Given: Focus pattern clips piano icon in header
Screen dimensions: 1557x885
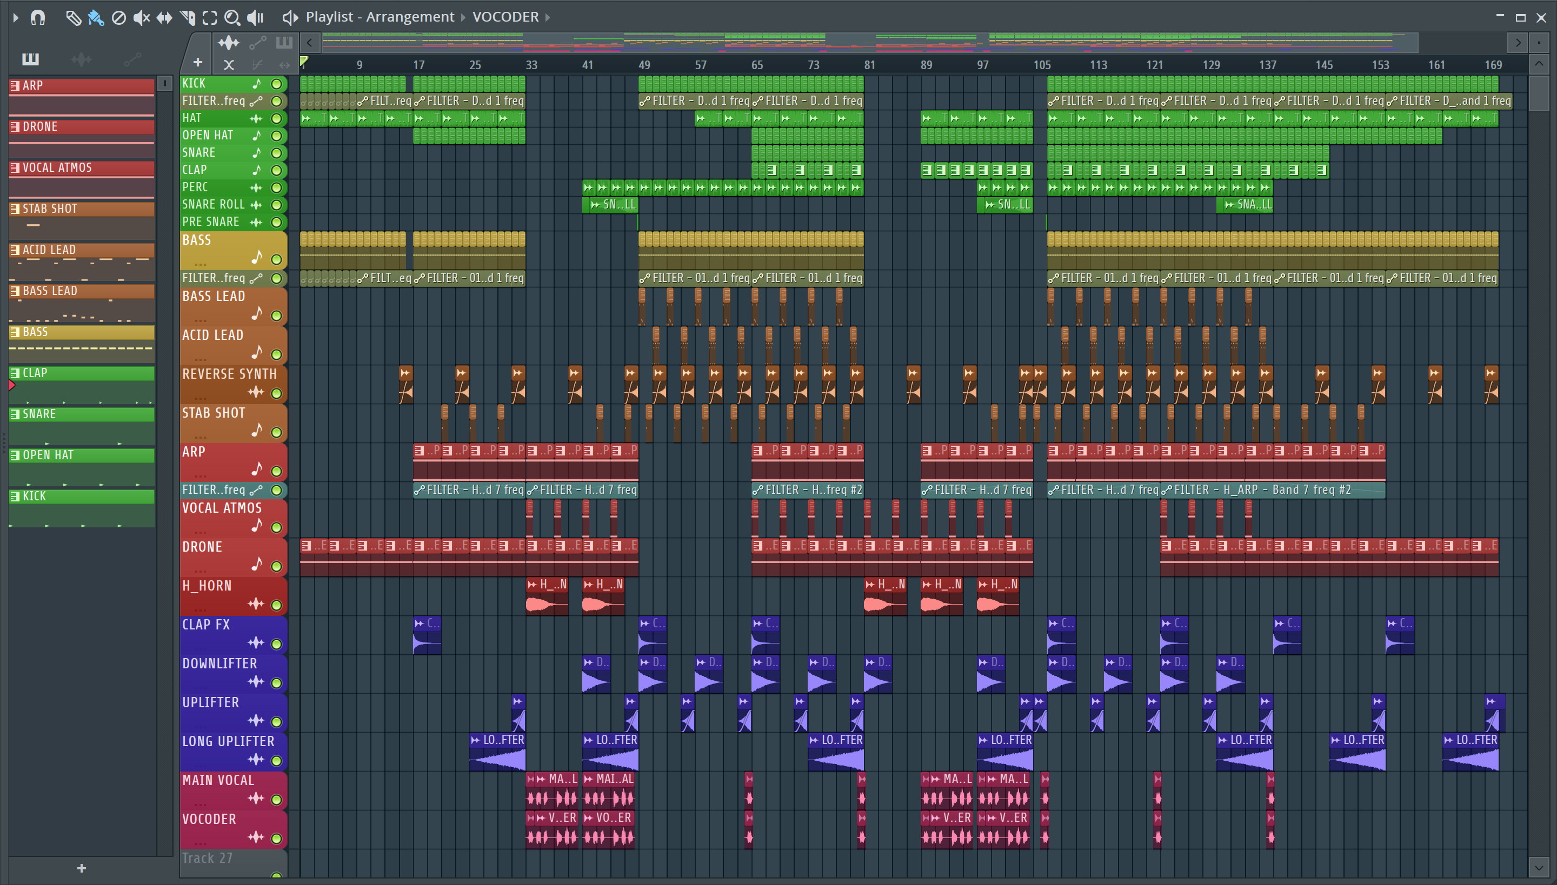Looking at the screenshot, I should (x=284, y=43).
